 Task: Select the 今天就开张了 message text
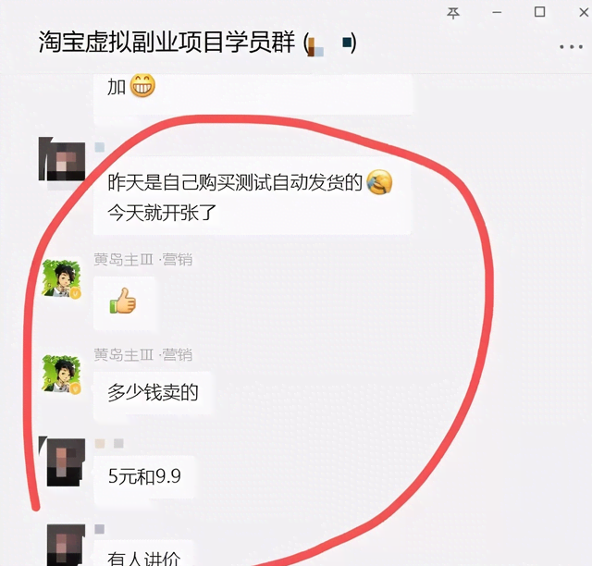(x=162, y=213)
